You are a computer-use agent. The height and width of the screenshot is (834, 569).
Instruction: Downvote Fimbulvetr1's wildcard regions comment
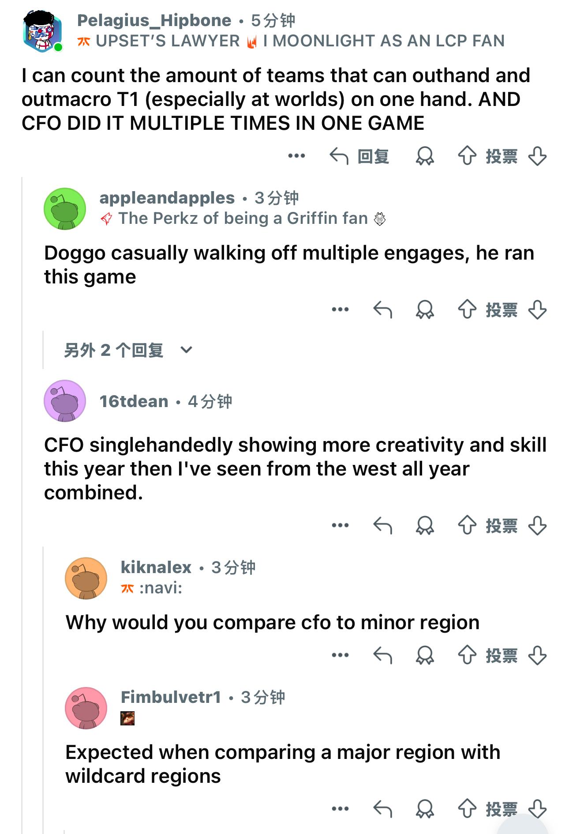[x=537, y=809]
